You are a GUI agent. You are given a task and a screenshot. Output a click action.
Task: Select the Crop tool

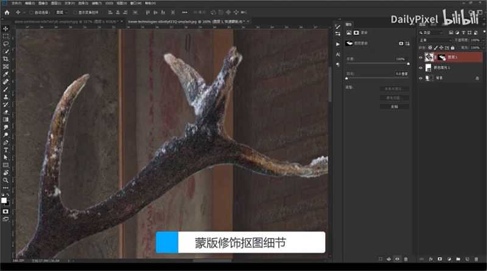[x=5, y=59]
